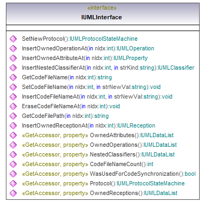Image resolution: width=205 pixels, height=202 pixels.
Task: Click the diamond icon beside EraseCodeFileNameAt
Action: pyautogui.click(x=13, y=106)
